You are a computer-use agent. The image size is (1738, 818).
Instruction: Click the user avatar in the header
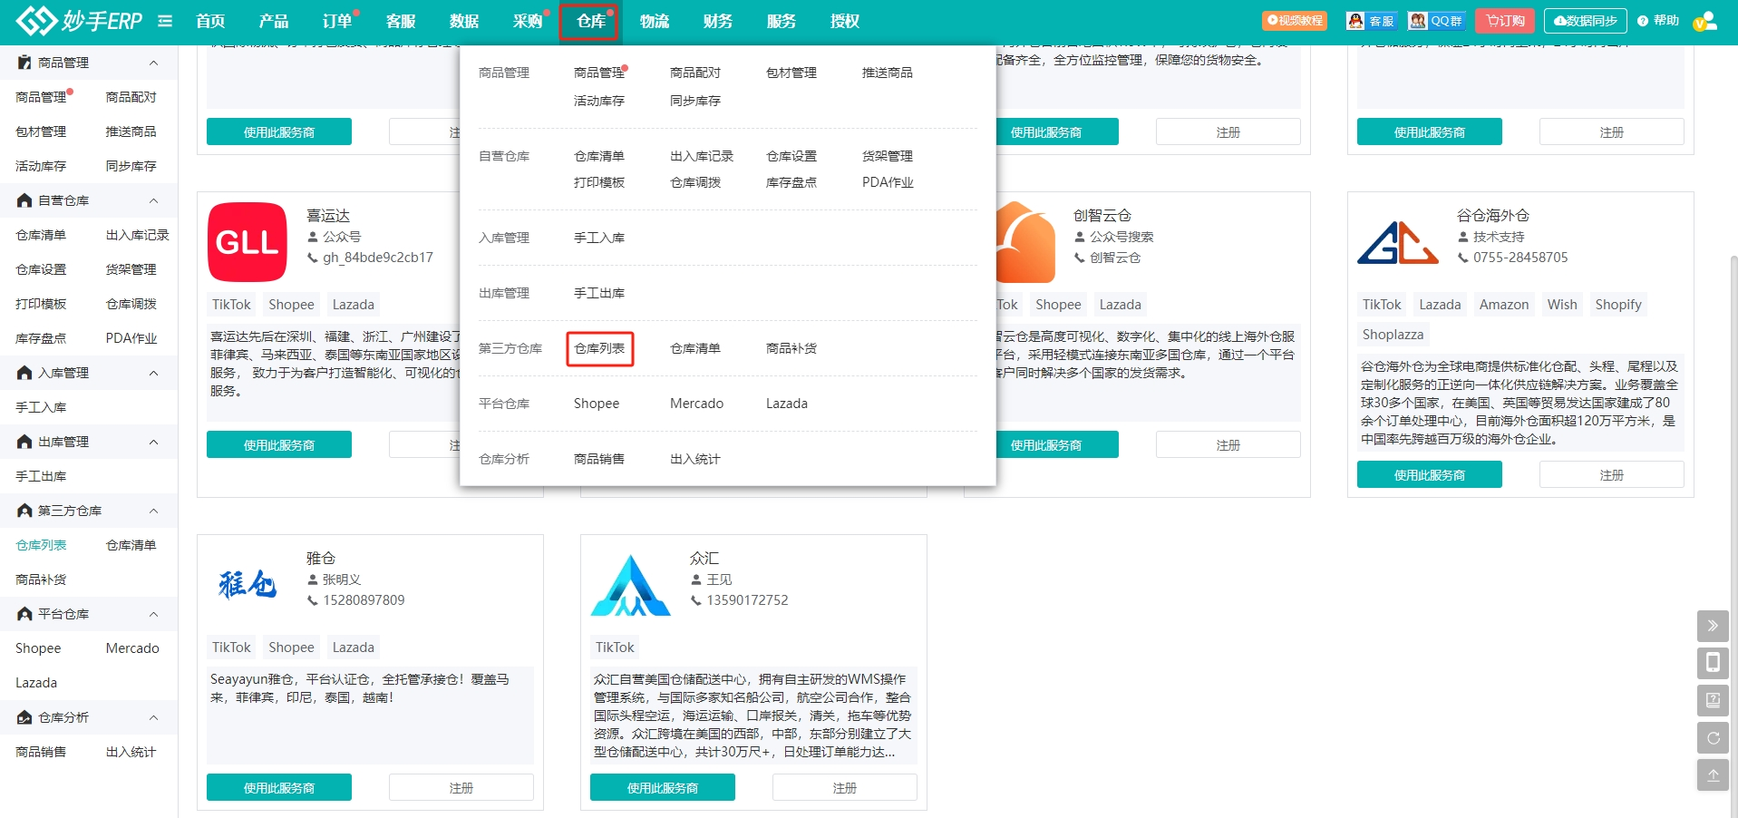(1705, 21)
